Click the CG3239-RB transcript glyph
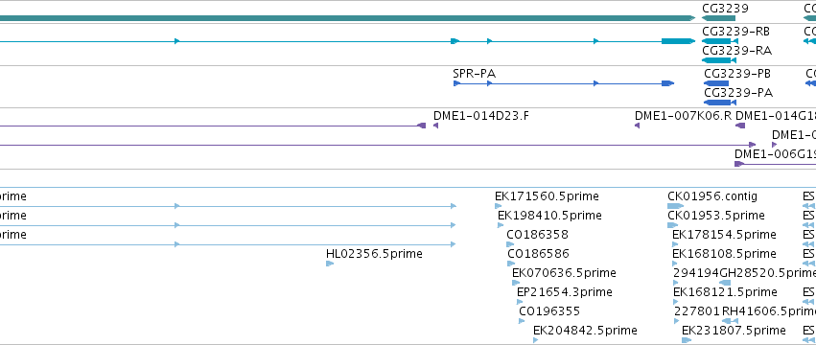Viewport: 816px width, 345px height. 720,41
